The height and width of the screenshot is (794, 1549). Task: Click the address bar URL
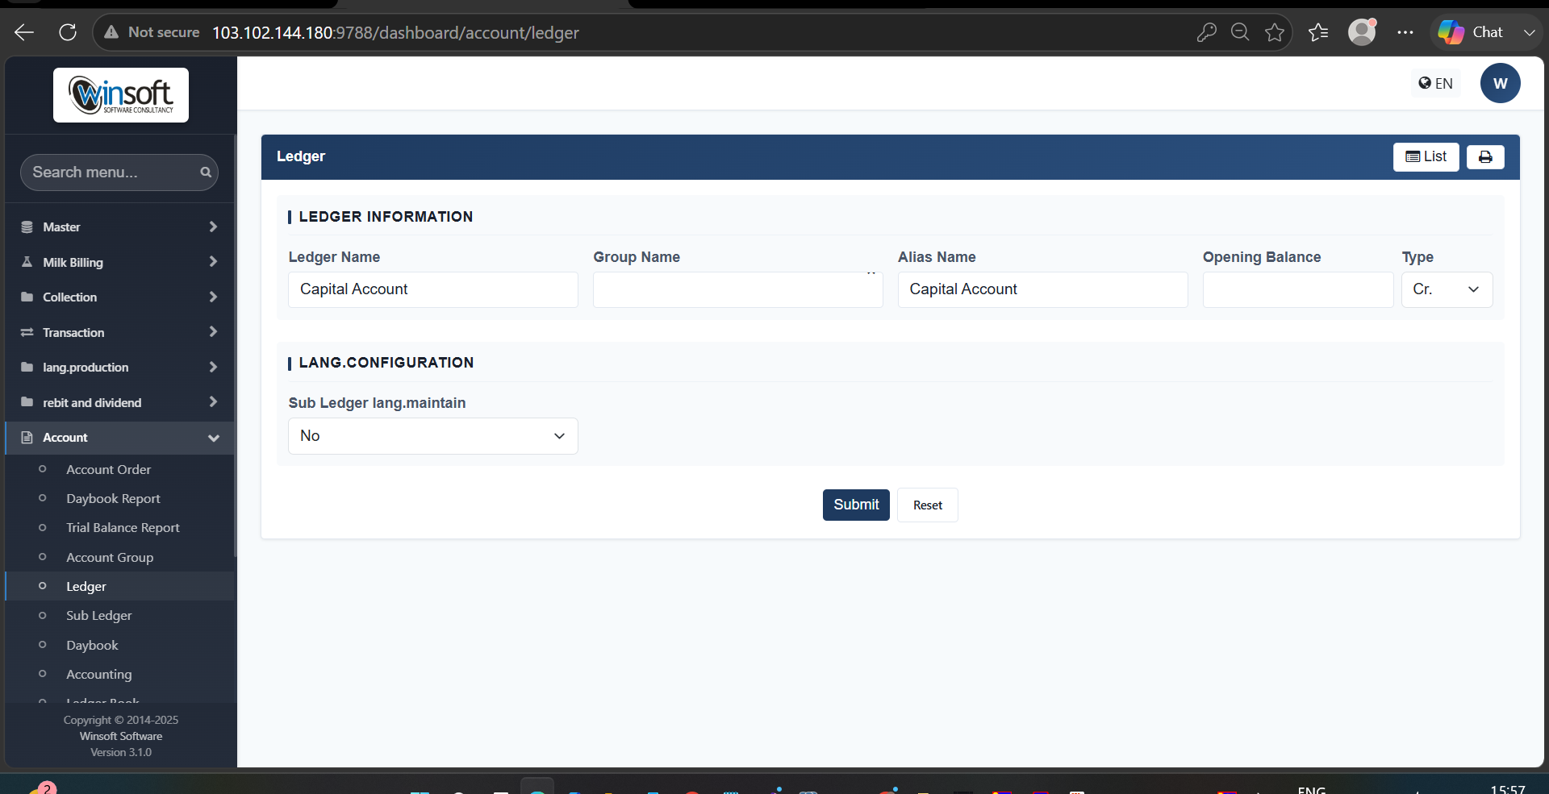click(x=395, y=32)
